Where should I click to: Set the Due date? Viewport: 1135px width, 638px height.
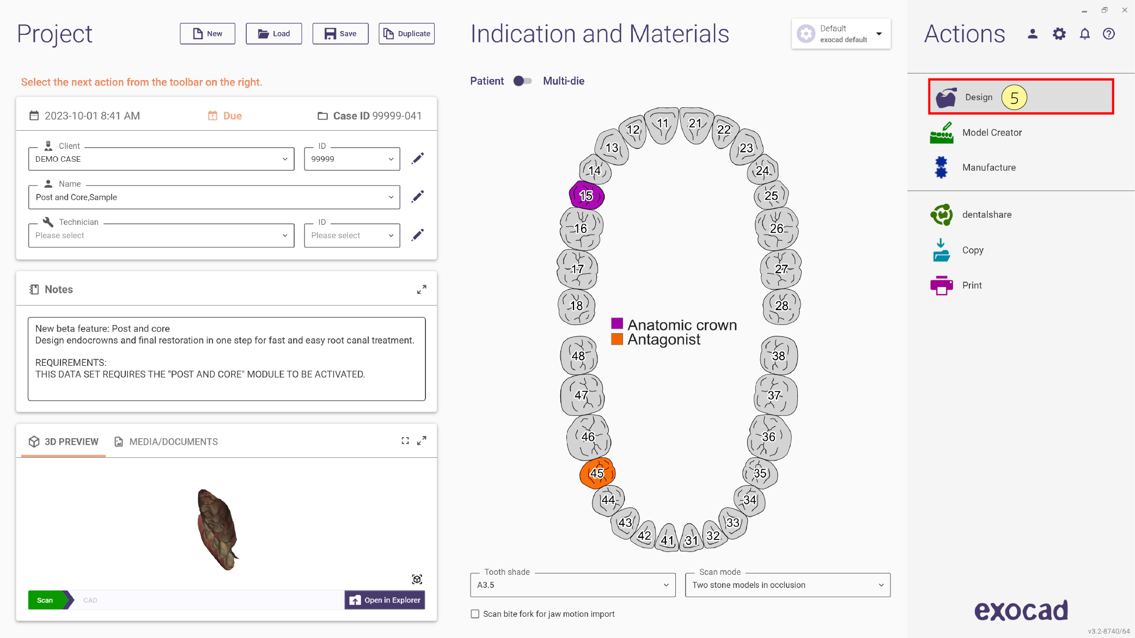tap(225, 116)
